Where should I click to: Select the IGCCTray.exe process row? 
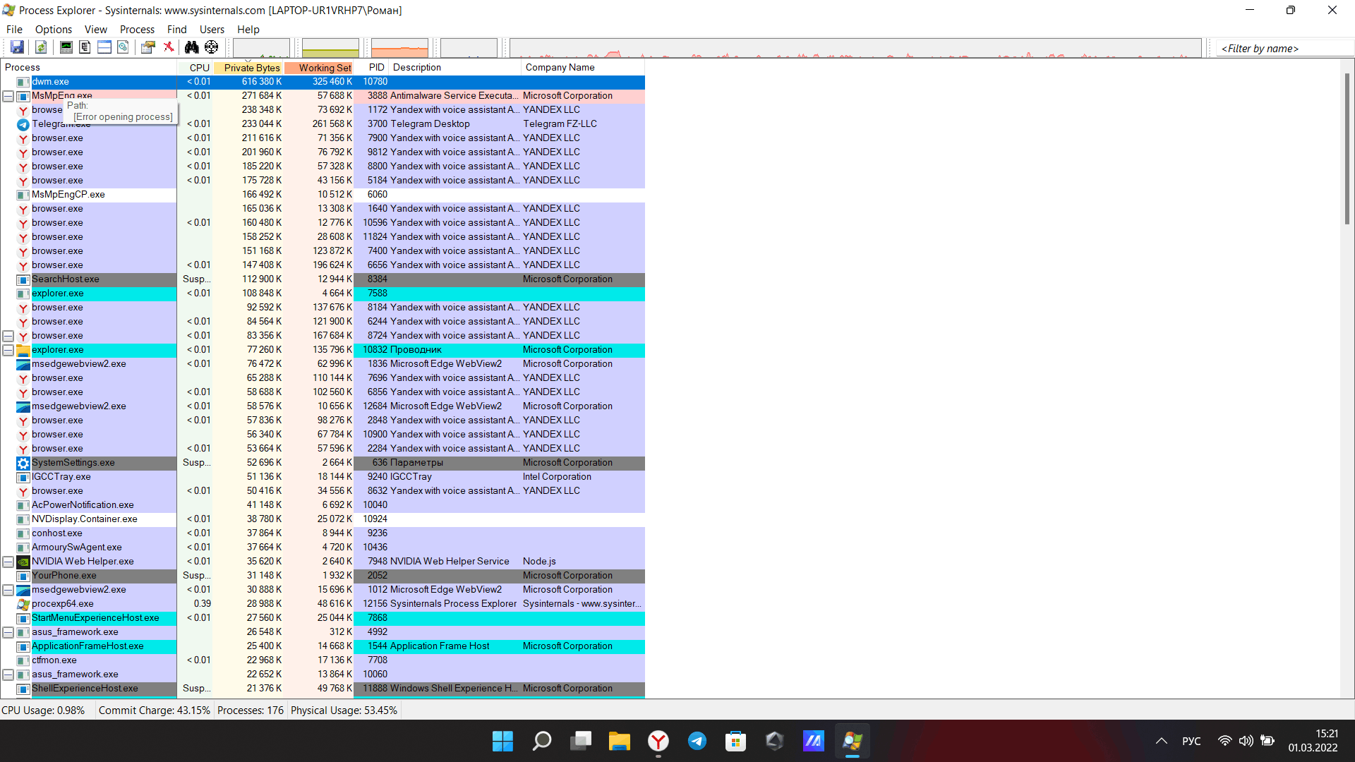pyautogui.click(x=323, y=477)
